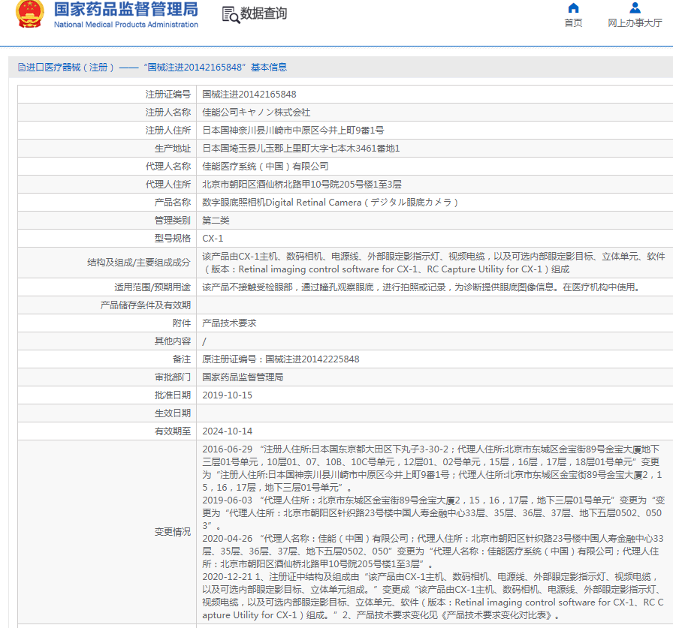Click the approval date 2019-10-15
This screenshot has height=628, width=673.
click(x=227, y=395)
